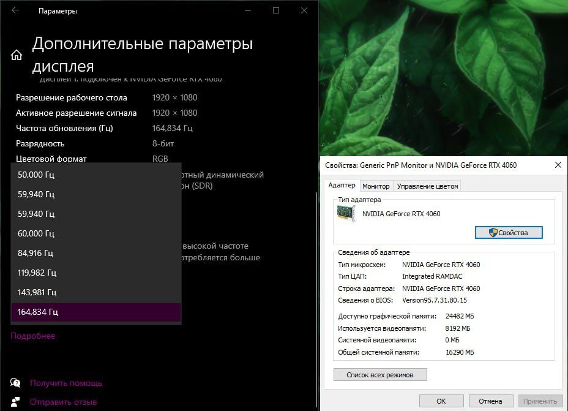Screen dimensions: 568x411
Task: Click the Применить button
Action: click(540, 401)
